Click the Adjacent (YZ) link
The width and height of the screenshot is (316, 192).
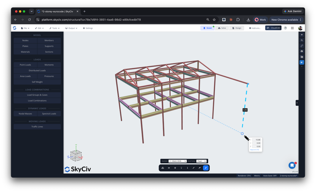[254, 150]
